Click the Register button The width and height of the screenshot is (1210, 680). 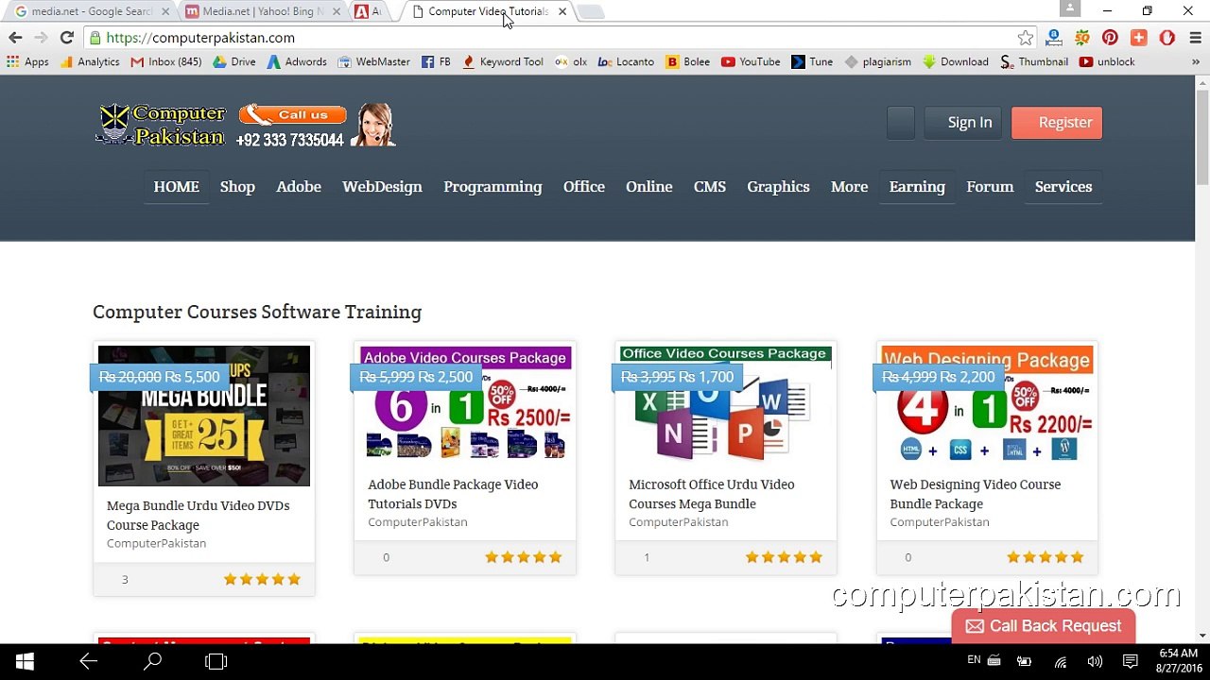coord(1057,122)
